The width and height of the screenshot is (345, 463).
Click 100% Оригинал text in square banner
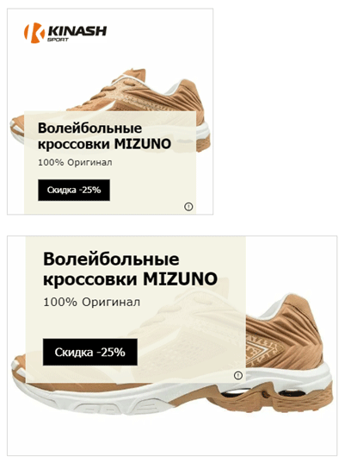point(75,162)
